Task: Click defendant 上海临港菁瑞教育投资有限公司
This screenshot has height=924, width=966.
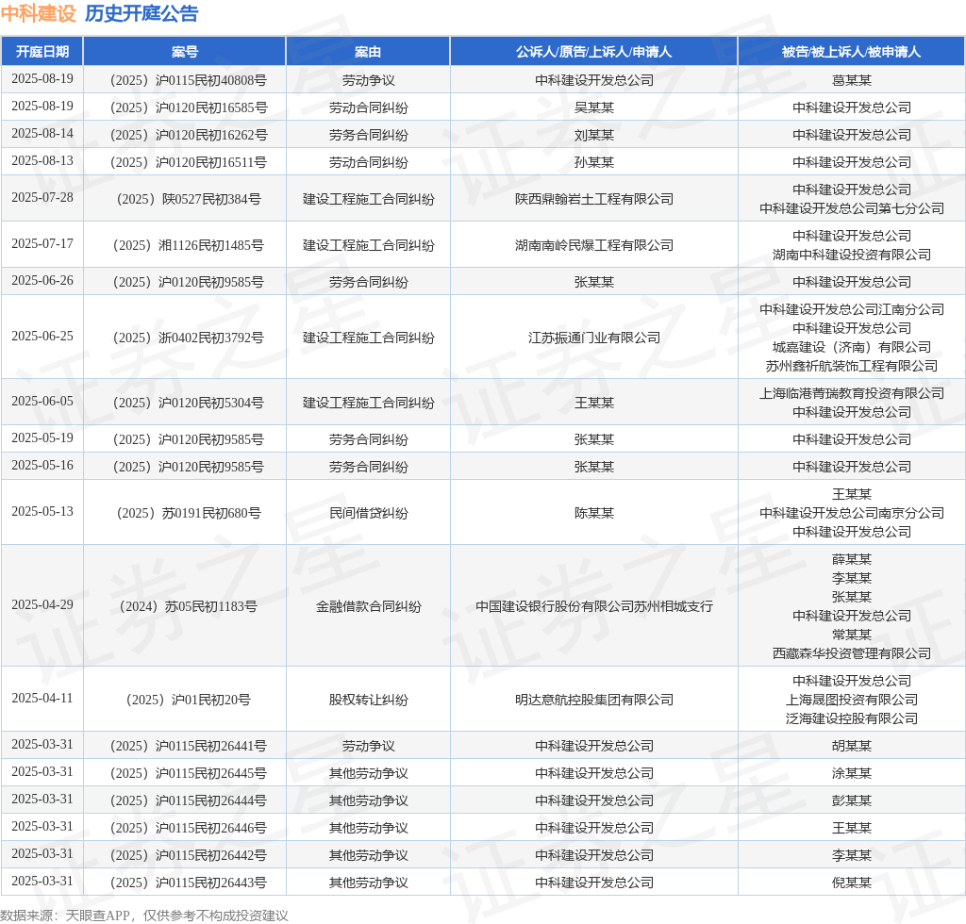Action: point(852,393)
